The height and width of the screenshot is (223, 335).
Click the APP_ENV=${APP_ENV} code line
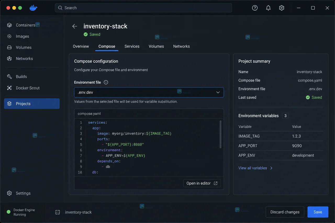pos(124,156)
